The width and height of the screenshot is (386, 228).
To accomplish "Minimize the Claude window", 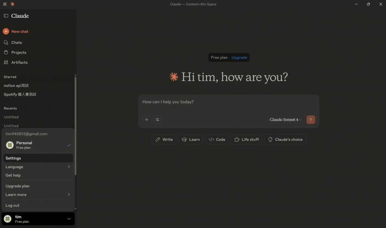I will click(x=356, y=4).
